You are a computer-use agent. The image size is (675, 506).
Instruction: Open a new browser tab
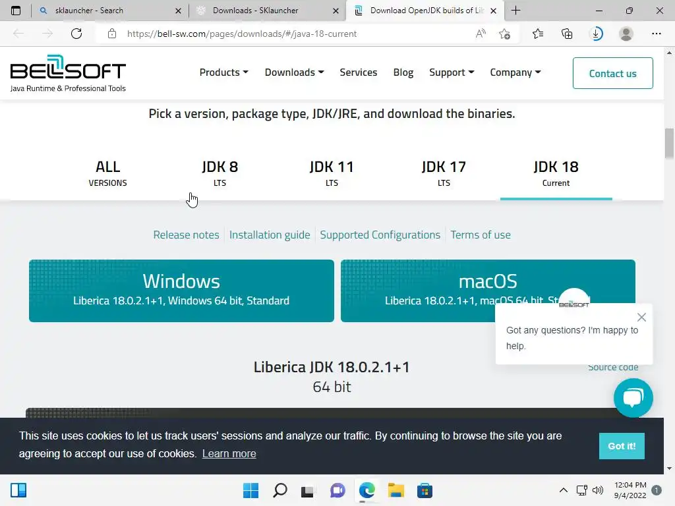(x=515, y=11)
